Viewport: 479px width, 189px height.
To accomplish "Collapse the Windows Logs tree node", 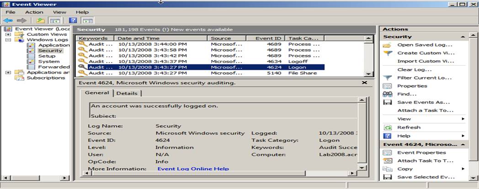I will pos(8,40).
